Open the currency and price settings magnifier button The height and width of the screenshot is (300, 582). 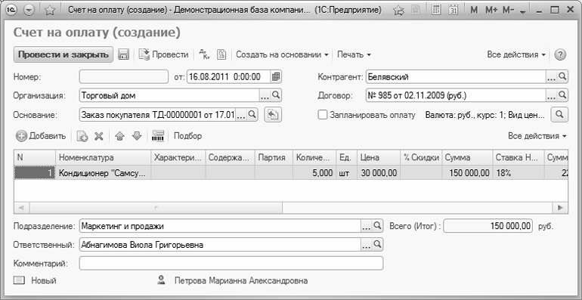(559, 115)
